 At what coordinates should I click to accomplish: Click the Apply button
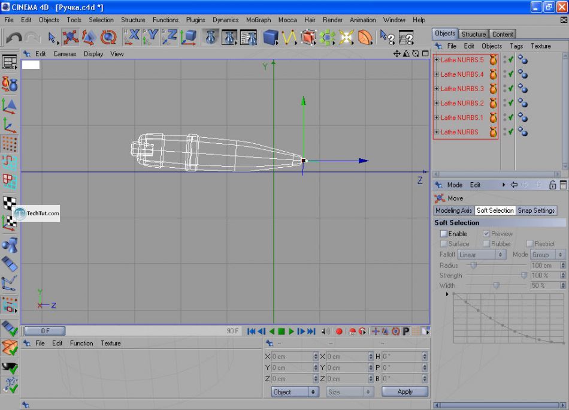click(x=405, y=391)
